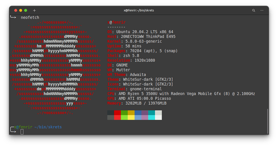This screenshot has height=147, width=278.
Task: Maximize the window using the green button
Action: click(x=25, y=10)
